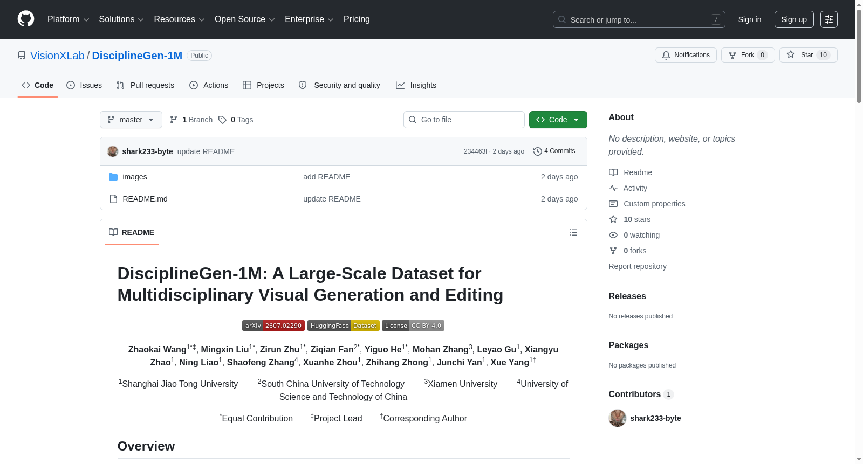Click the License CC BY 4.0 badge

[413, 326]
